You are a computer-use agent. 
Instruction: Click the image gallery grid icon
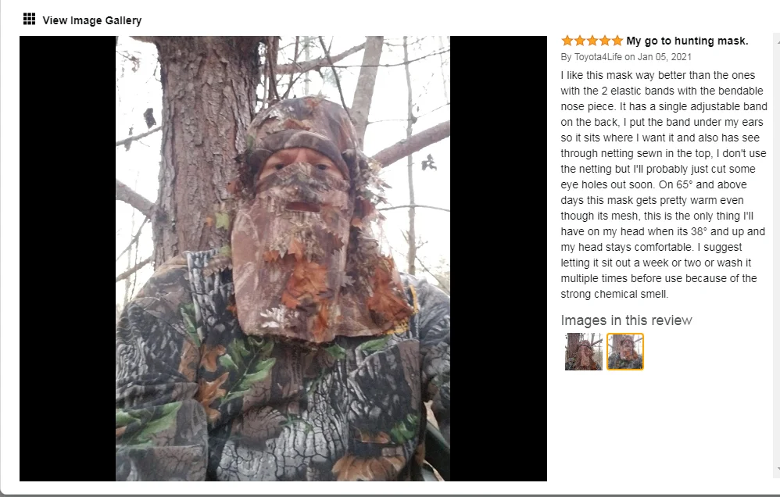pyautogui.click(x=30, y=20)
